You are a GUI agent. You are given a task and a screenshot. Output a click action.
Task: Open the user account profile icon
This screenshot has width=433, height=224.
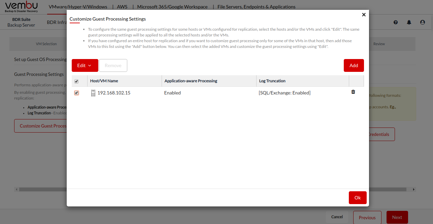point(423,22)
